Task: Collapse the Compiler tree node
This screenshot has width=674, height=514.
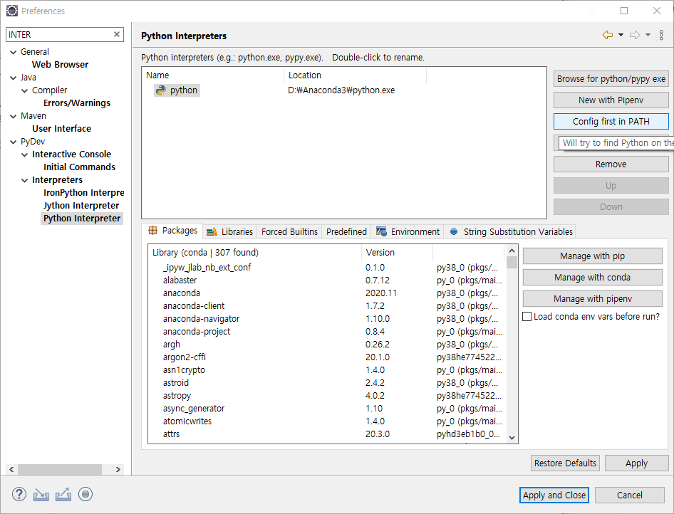Action: pyautogui.click(x=24, y=90)
